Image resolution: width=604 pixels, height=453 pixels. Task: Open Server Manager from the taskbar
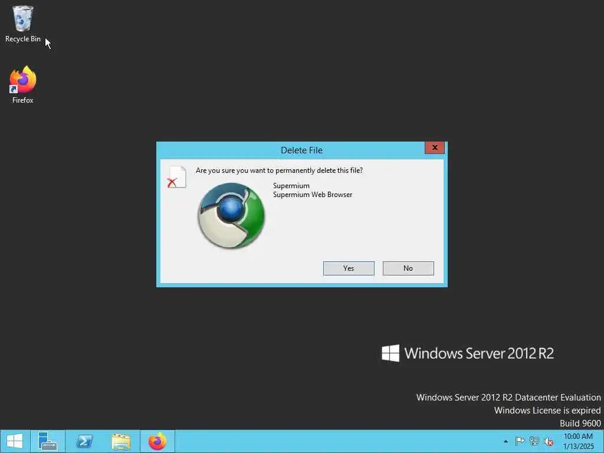click(48, 441)
